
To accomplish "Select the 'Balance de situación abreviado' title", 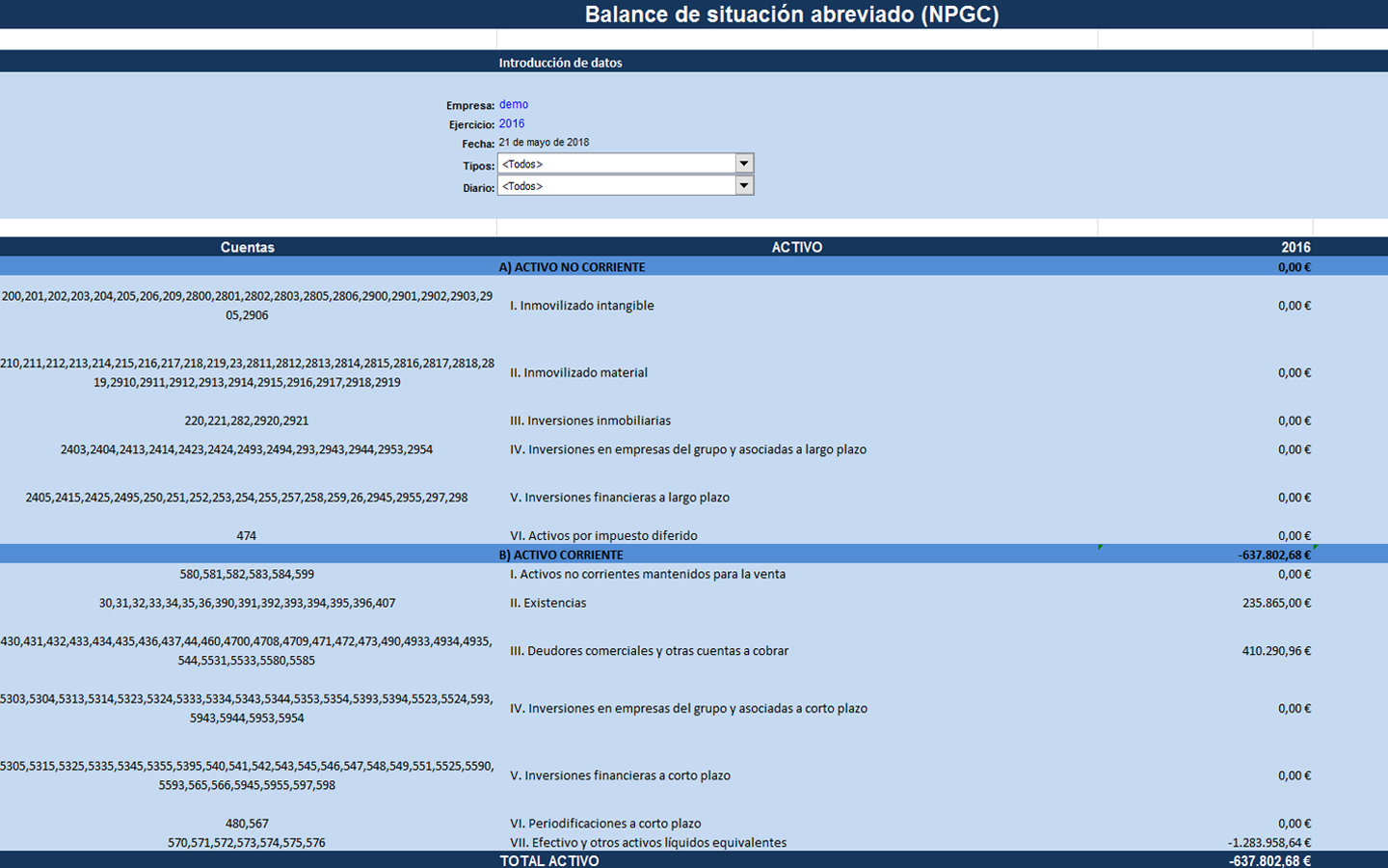I will point(791,14).
